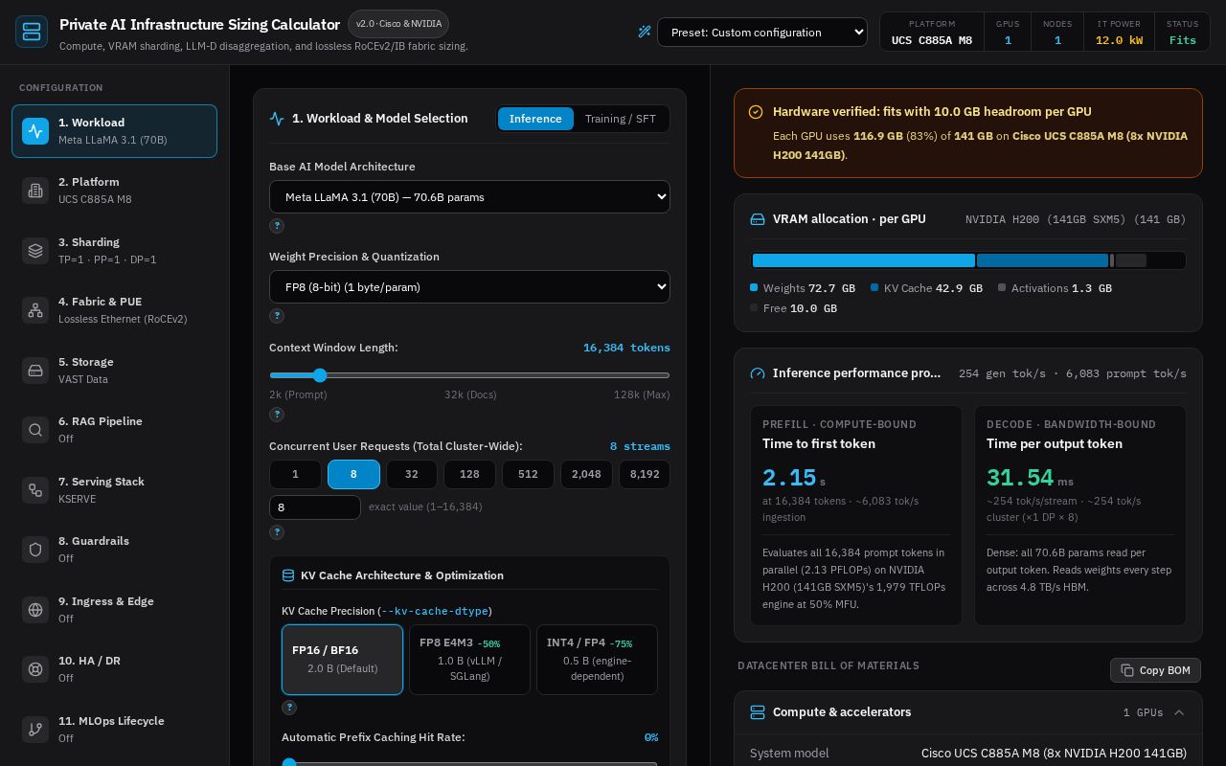Image resolution: width=1226 pixels, height=766 pixels.
Task: Click the Serving Stack icon in sidebar
Action: 35,490
